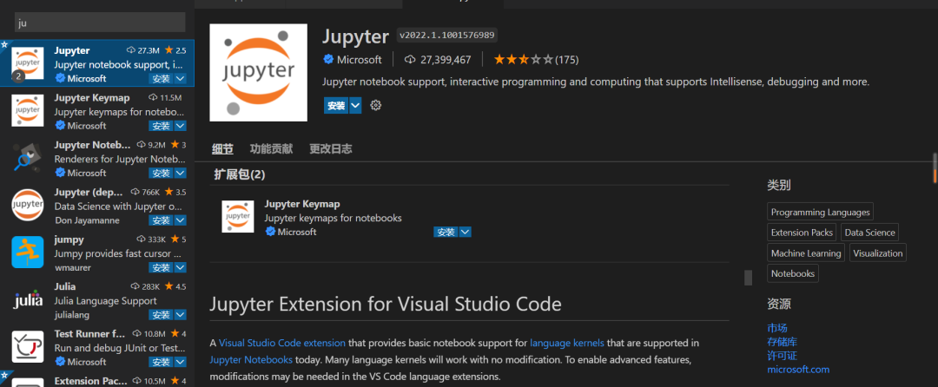Viewport: 938px width, 387px height.
Task: Install Jupyter Keymap from sidebar list
Action: point(161,126)
